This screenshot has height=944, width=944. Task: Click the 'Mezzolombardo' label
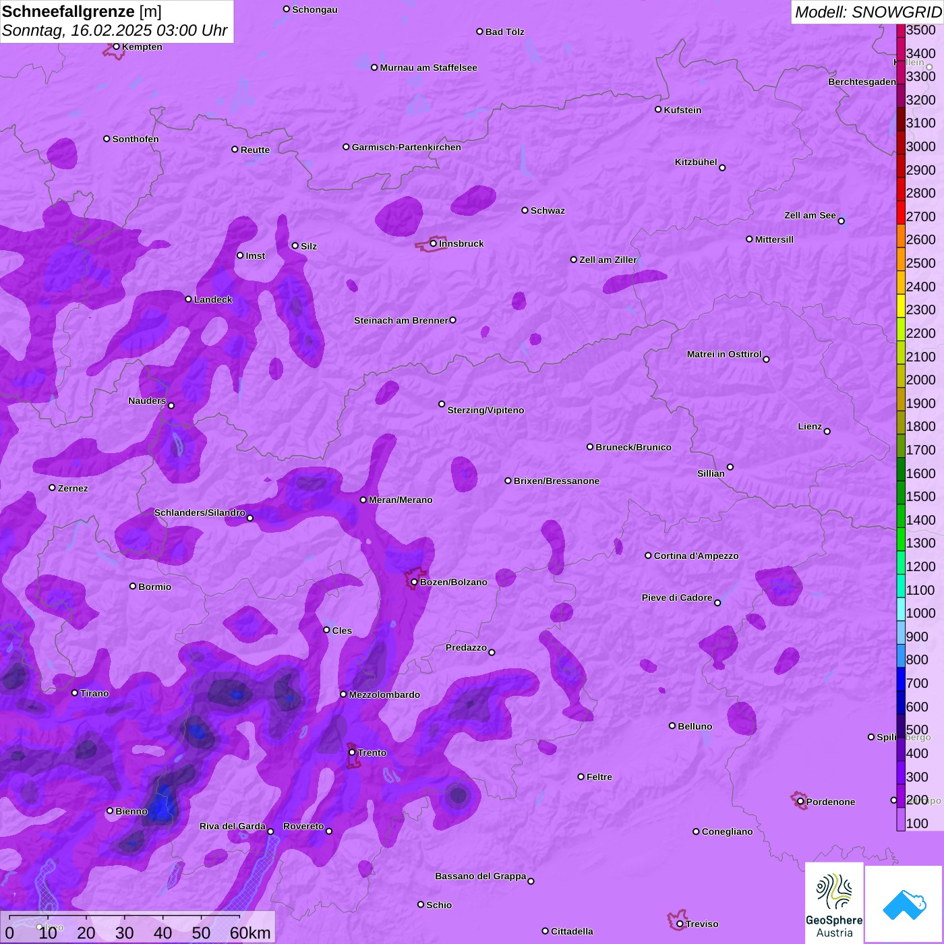[x=384, y=695]
